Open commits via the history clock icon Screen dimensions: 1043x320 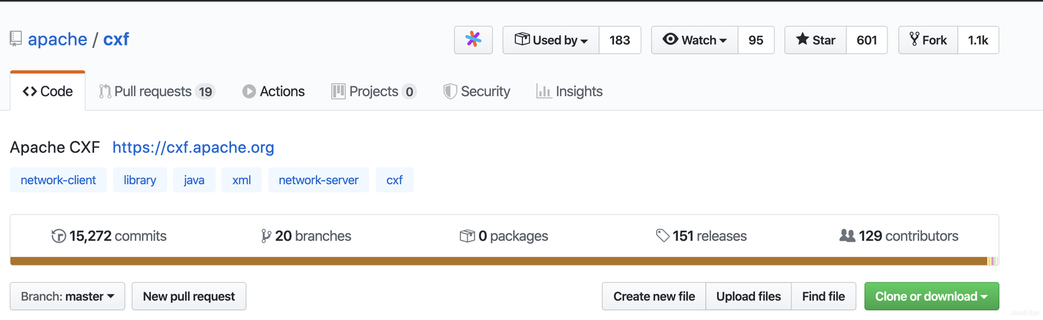point(58,236)
